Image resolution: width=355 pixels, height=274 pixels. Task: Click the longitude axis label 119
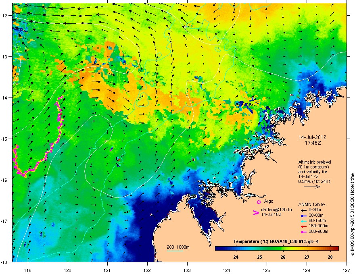28,270
